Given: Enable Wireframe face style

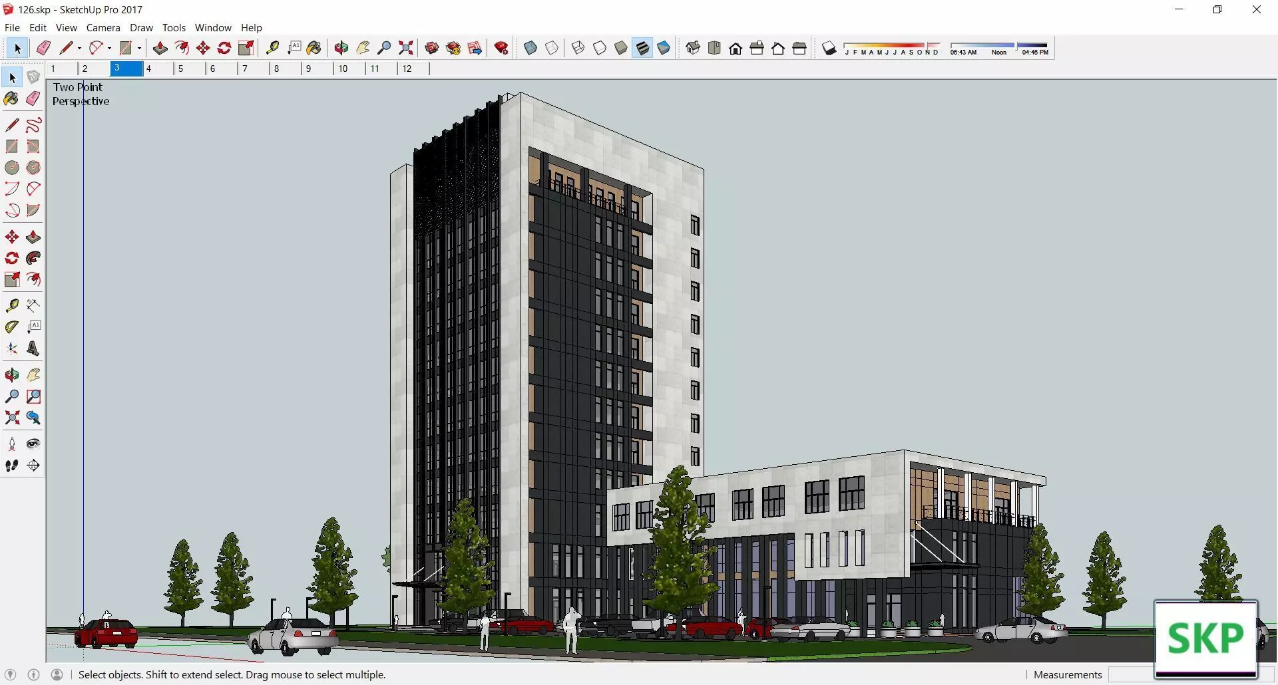Looking at the screenshot, I should pyautogui.click(x=578, y=48).
